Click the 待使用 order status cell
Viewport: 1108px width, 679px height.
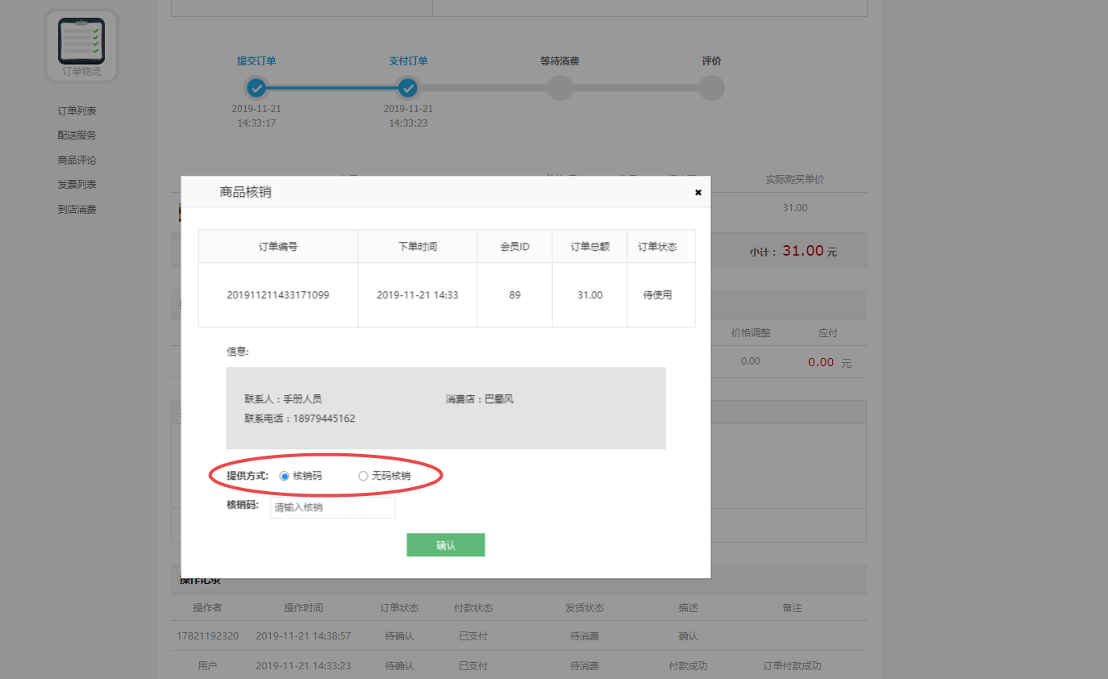(x=661, y=295)
